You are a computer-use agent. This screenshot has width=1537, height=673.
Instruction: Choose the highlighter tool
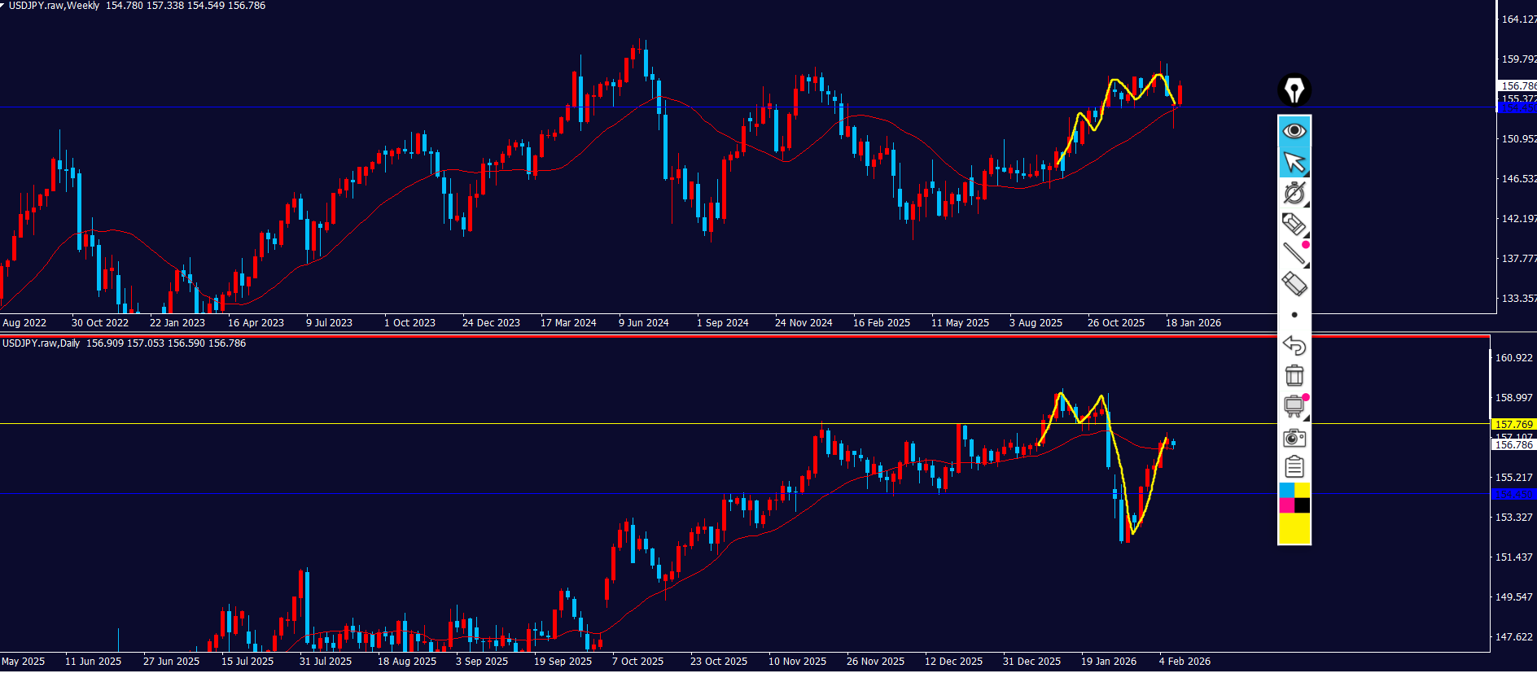click(x=1294, y=223)
